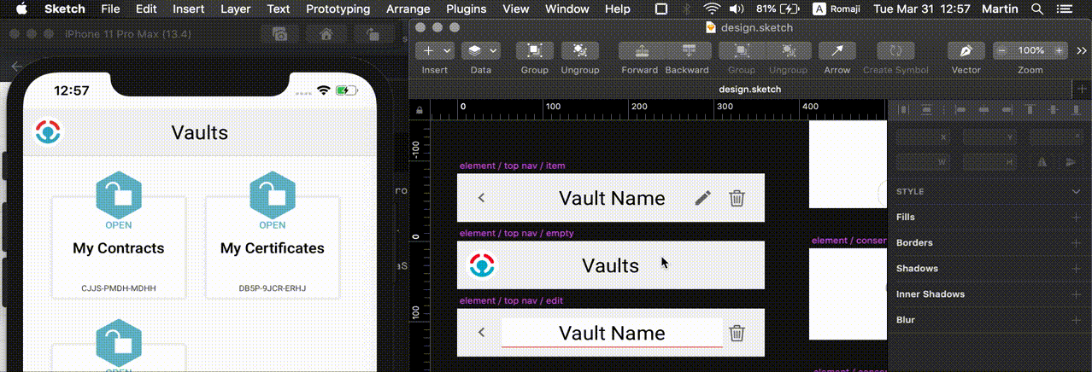Move layer Backward with toolbar icon
The height and width of the screenshot is (372, 1092).
coord(687,51)
